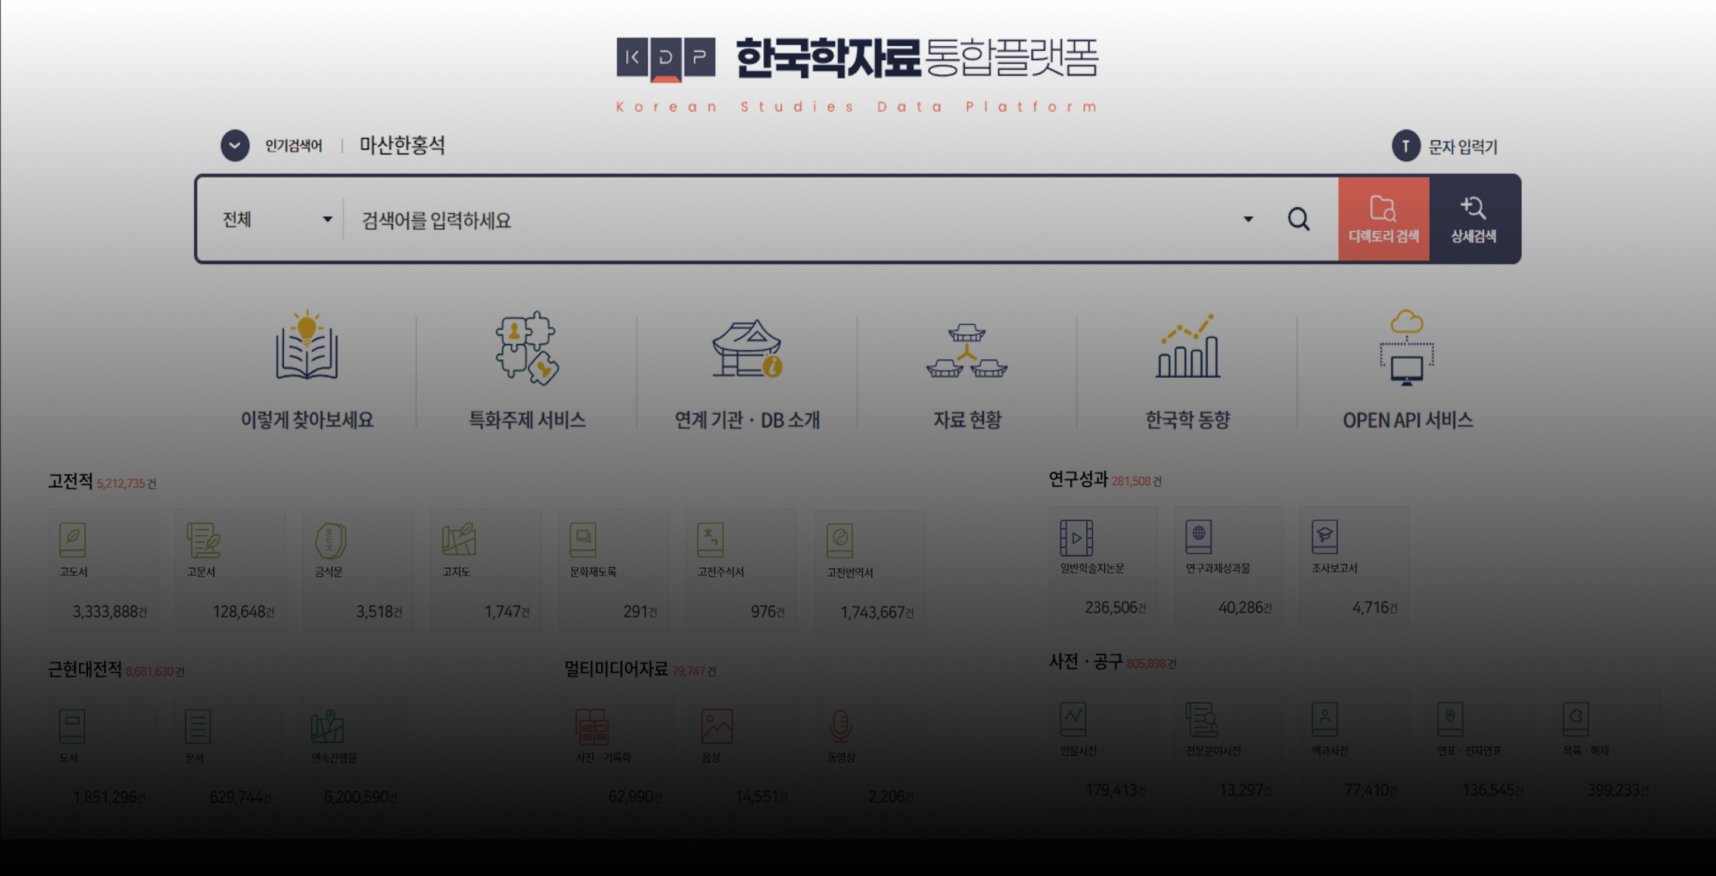Open the 도서 modern texts card
The height and width of the screenshot is (876, 1716).
pos(102,756)
